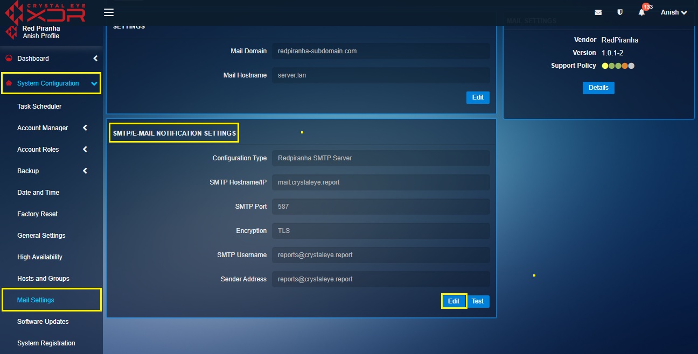Screen dimensions: 698x354
Task: Open Factory Reset page
Action: click(x=37, y=214)
